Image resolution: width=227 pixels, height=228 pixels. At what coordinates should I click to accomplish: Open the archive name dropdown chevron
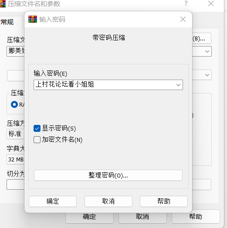207,51
